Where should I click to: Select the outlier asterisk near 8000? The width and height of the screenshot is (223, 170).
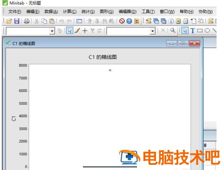tap(110, 70)
